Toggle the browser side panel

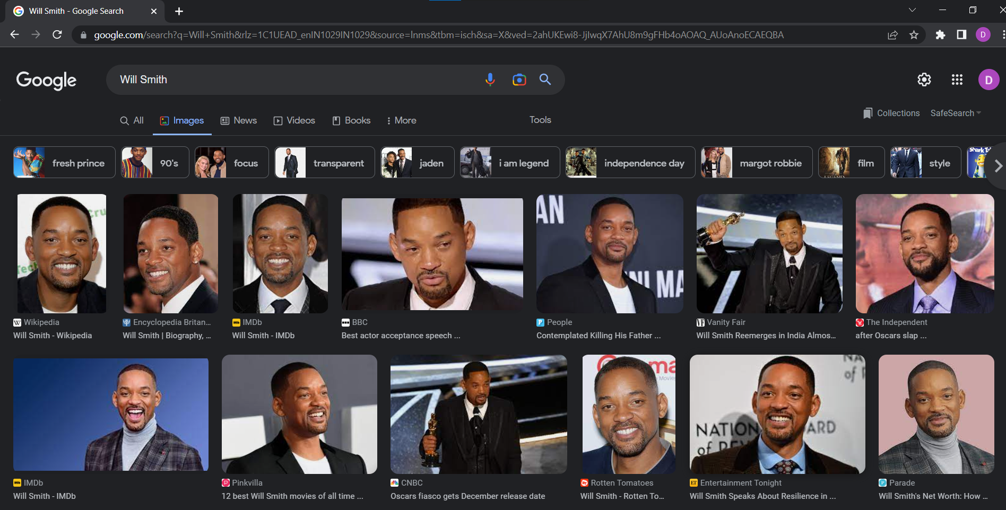tap(961, 34)
